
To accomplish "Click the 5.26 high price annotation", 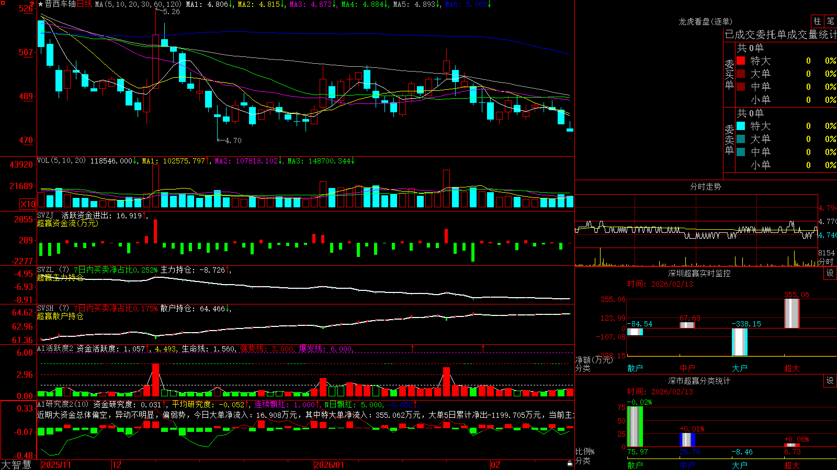I will point(171,11).
